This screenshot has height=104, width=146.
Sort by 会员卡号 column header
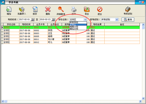click(x=40, y=24)
